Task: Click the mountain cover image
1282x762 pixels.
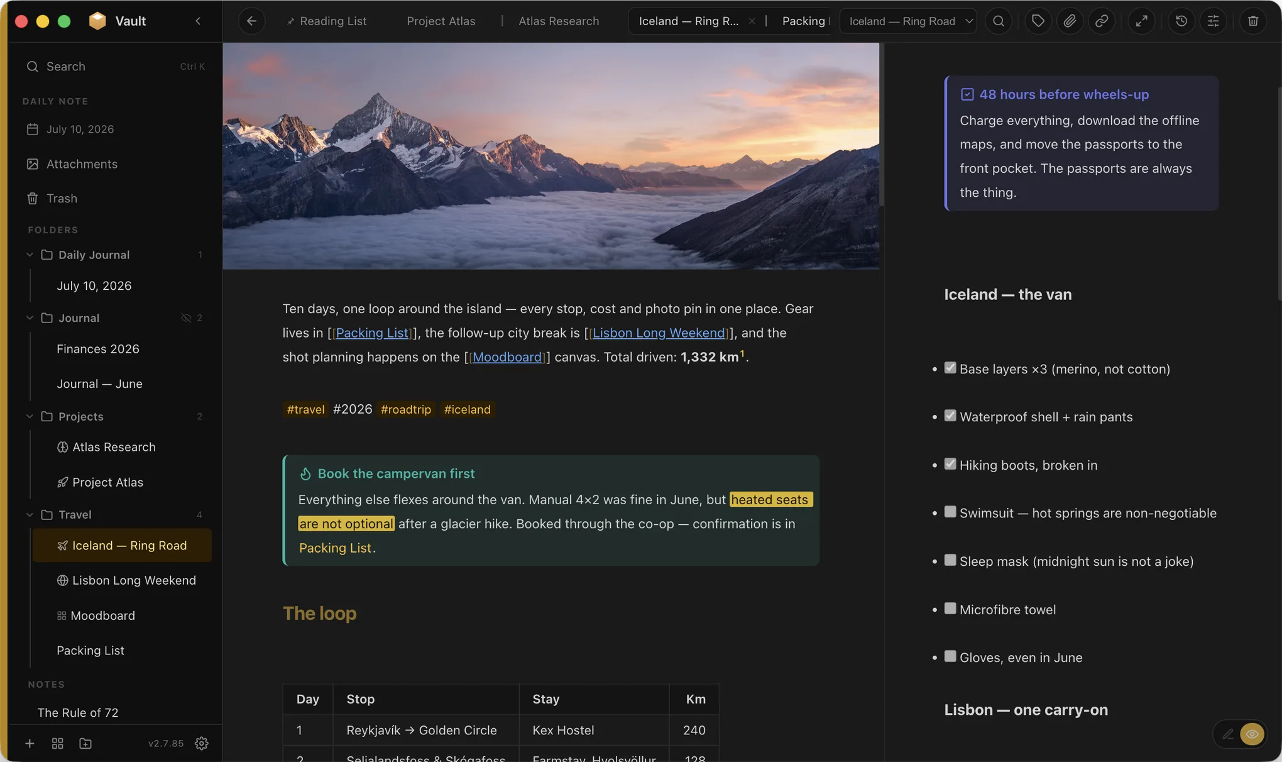Action: 551,156
